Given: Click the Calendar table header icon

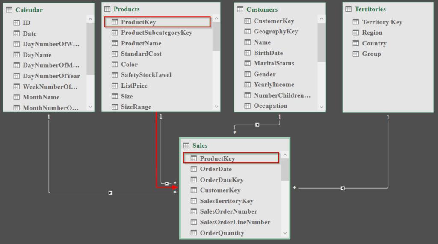Looking at the screenshot, I should [9, 10].
